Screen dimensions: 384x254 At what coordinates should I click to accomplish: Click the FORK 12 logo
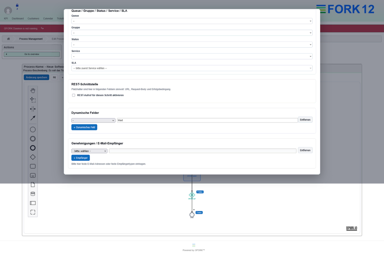point(345,9)
